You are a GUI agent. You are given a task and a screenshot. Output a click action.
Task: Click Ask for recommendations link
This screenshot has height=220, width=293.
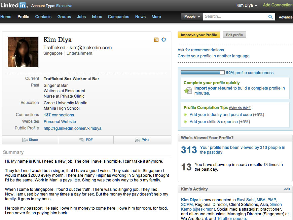[x=201, y=50]
